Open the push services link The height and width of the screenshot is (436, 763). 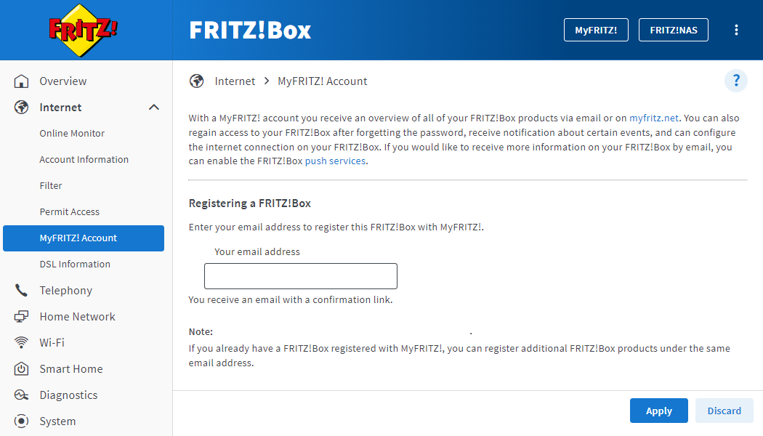point(335,161)
